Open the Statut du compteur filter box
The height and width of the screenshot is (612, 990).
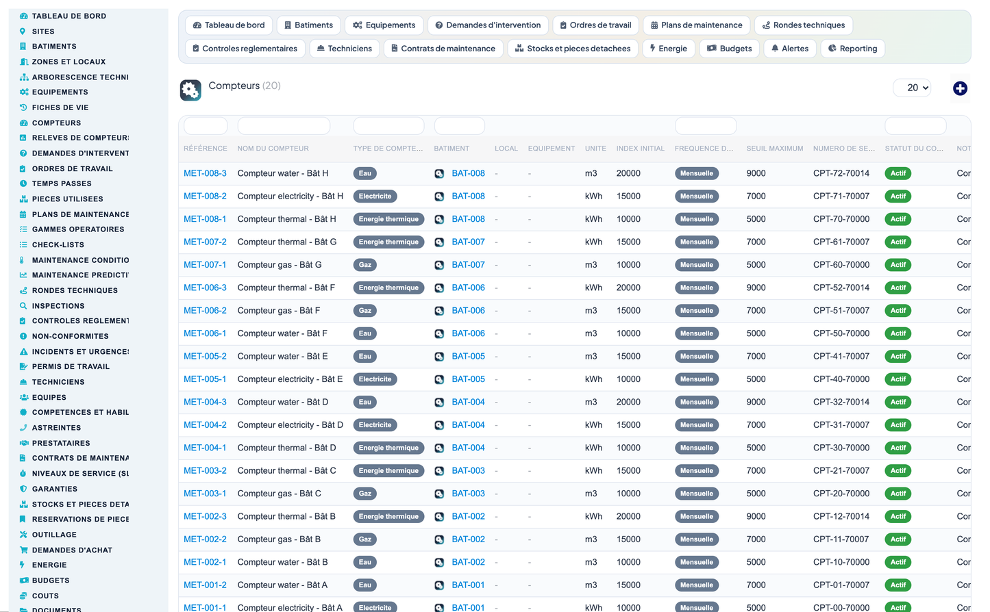click(x=915, y=126)
